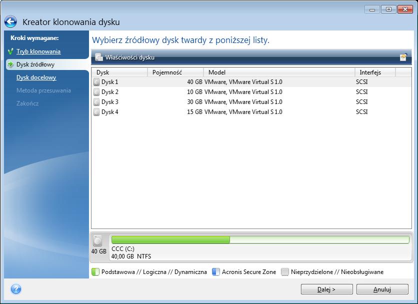Select the Dysk 2 drive icon
The image size is (418, 304).
96,92
